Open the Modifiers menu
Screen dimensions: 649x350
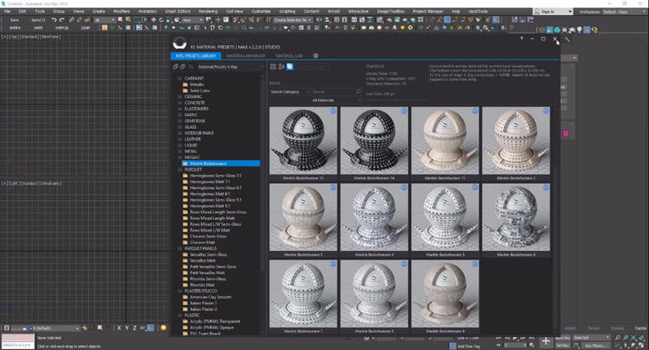(121, 11)
